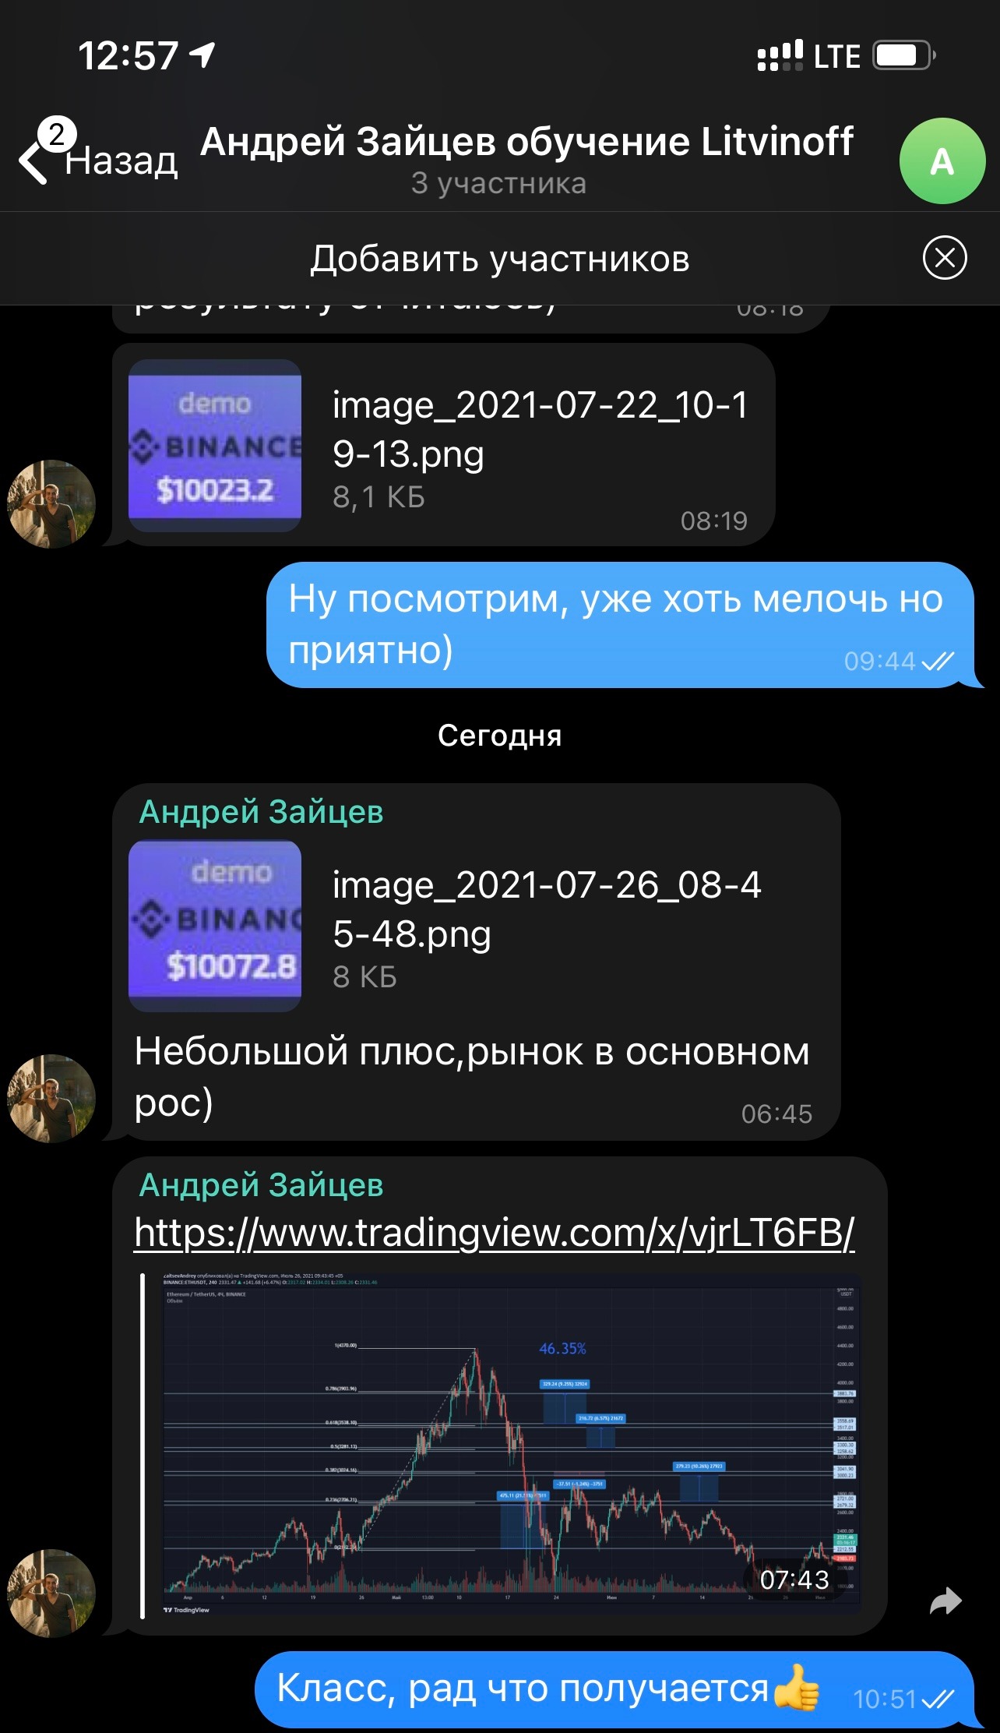Open Binance $10023.2 image thumbnail
Image resolution: width=1000 pixels, height=1733 pixels.
click(x=215, y=446)
